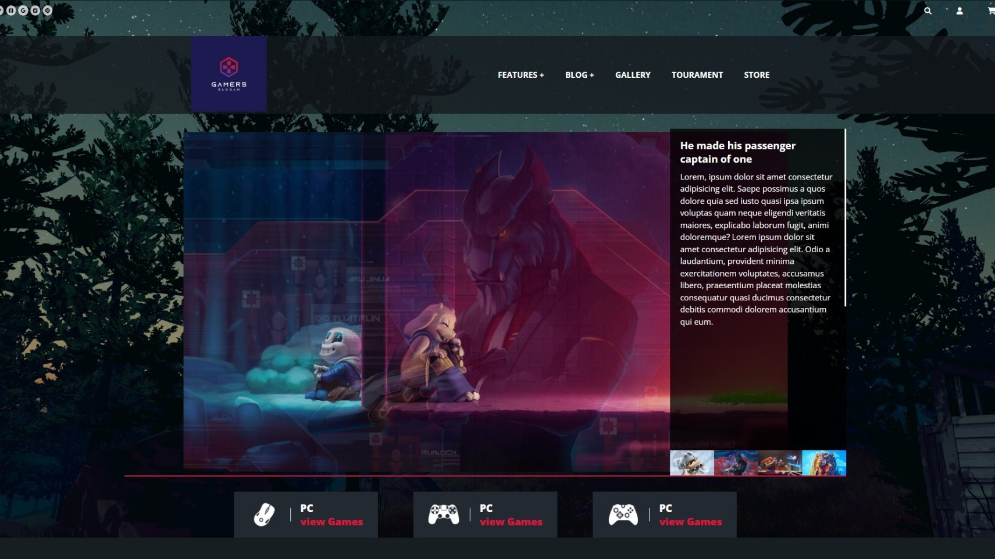
Task: Select the Xbox controller icon on the right card
Action: tap(625, 514)
